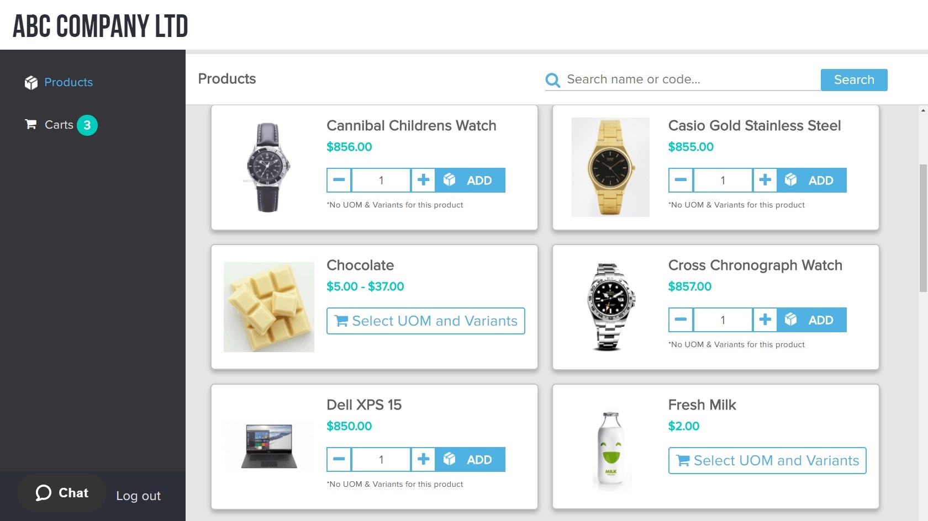This screenshot has height=521, width=928.
Task: Click the product list vertical scrollbar
Action: click(x=923, y=227)
